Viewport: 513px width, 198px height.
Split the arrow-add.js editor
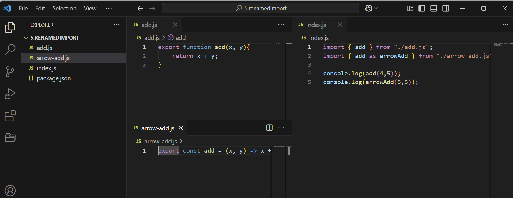(x=270, y=128)
